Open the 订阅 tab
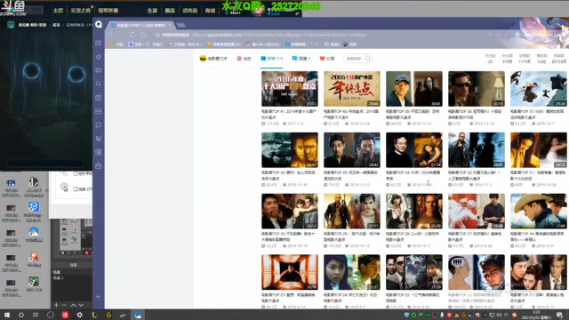Screen dimensions: 569x320 [x=327, y=59]
